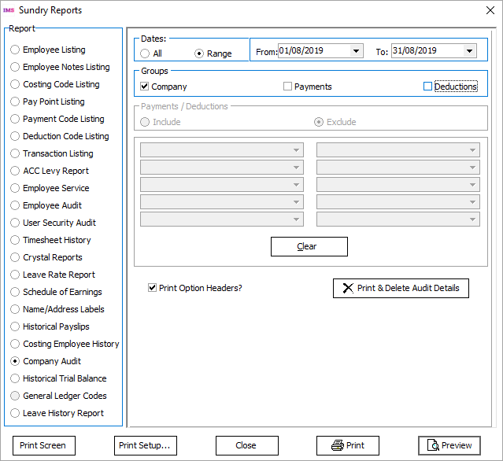Select the All dates radio button
Screen dimensions: 503x461
point(145,53)
